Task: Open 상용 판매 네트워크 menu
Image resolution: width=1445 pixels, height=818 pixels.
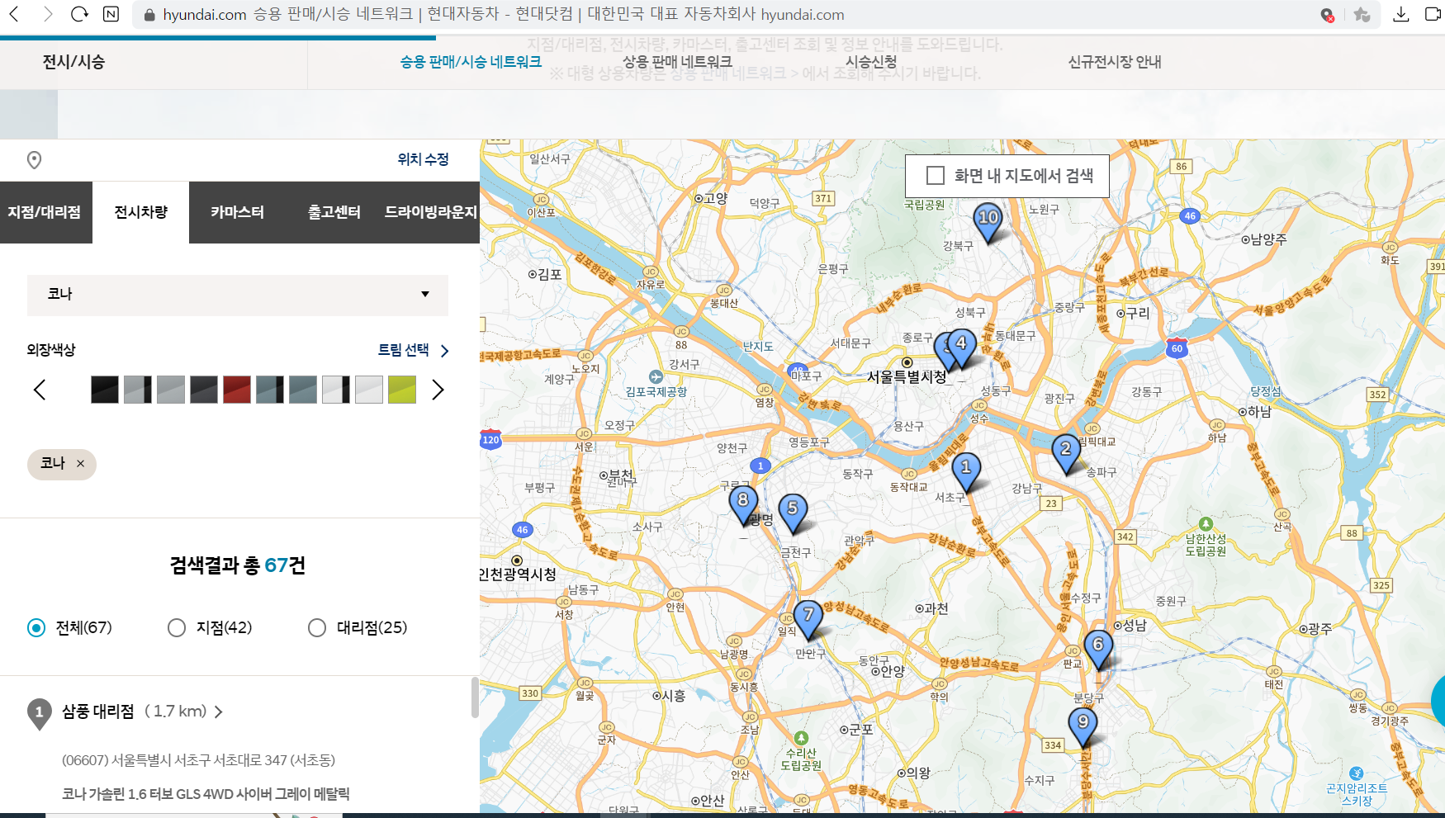Action: pos(677,62)
